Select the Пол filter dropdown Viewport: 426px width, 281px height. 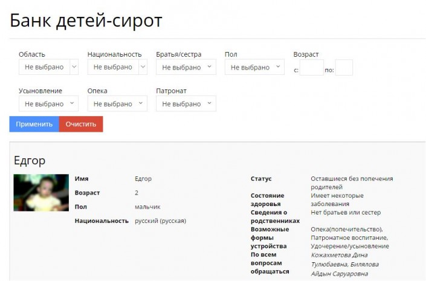(x=254, y=67)
